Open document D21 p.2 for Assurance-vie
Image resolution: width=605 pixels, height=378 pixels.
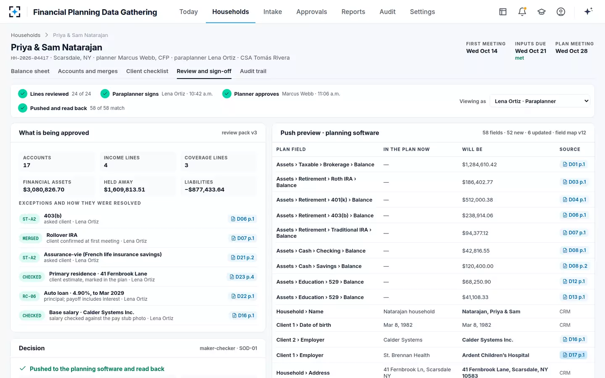(x=243, y=257)
